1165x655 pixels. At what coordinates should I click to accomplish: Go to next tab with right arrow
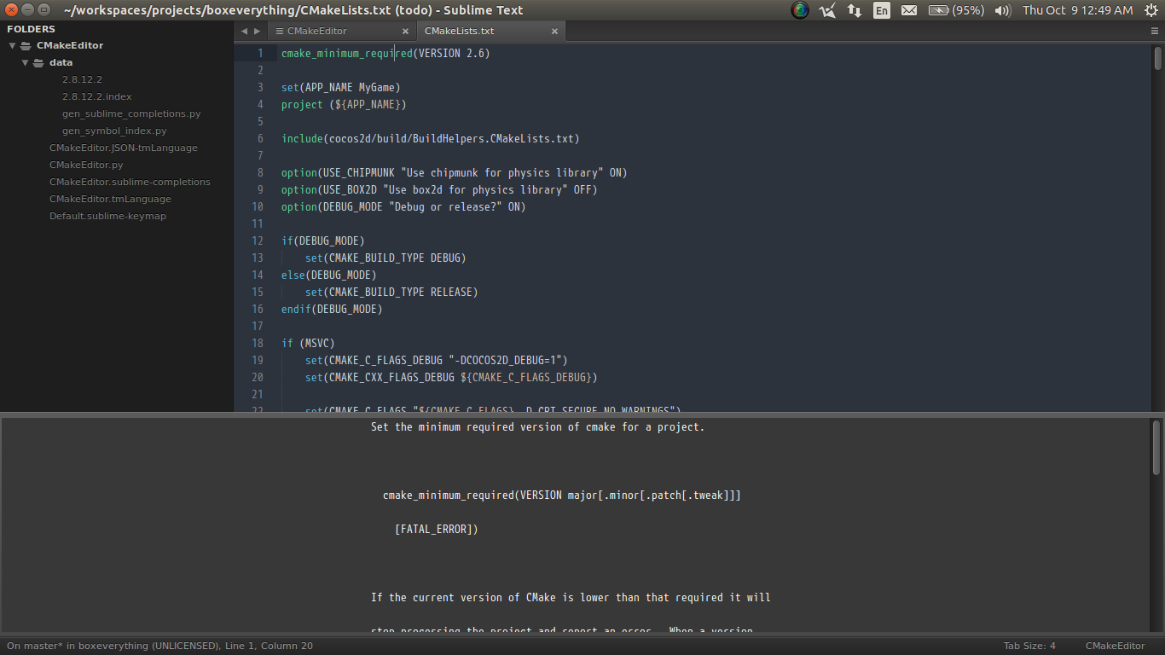258,31
